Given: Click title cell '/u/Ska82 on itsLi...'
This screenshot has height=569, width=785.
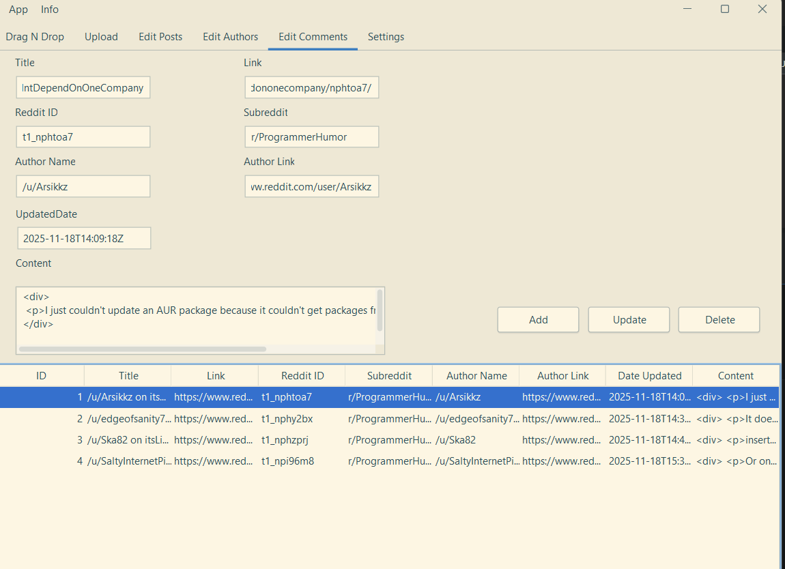Looking at the screenshot, I should click(x=126, y=440).
